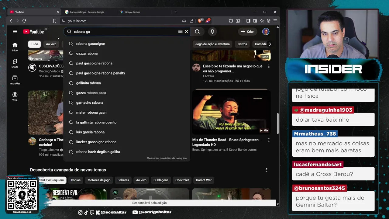Viewport: 389px width, 219px height.
Task: Bookmark this page in the toolbar
Action: click(55, 21)
